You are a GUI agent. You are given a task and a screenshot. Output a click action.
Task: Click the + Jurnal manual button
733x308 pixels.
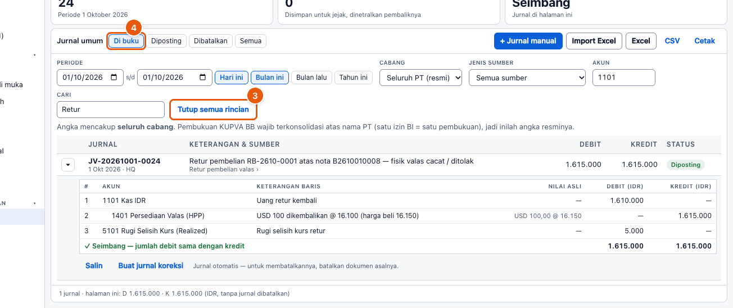(x=528, y=41)
